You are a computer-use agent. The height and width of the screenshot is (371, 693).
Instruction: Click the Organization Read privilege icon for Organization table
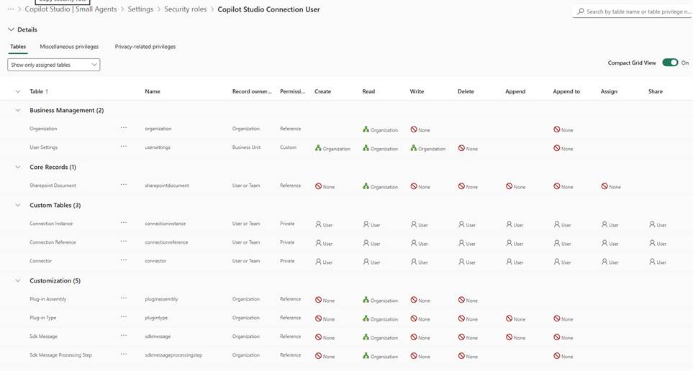(x=366, y=130)
